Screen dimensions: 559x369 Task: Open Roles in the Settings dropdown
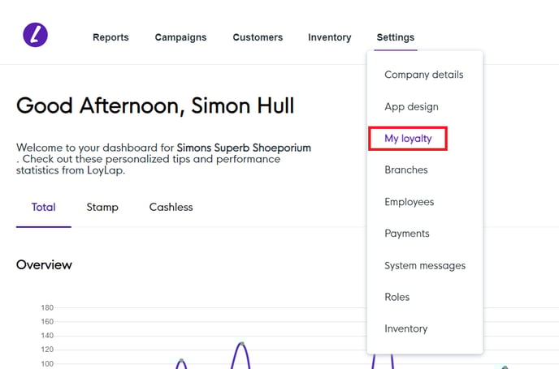click(x=396, y=297)
